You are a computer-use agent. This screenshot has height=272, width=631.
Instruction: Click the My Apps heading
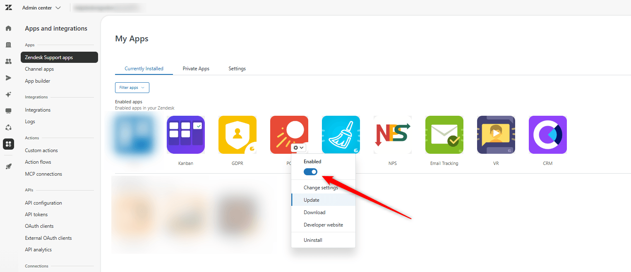pyautogui.click(x=132, y=39)
